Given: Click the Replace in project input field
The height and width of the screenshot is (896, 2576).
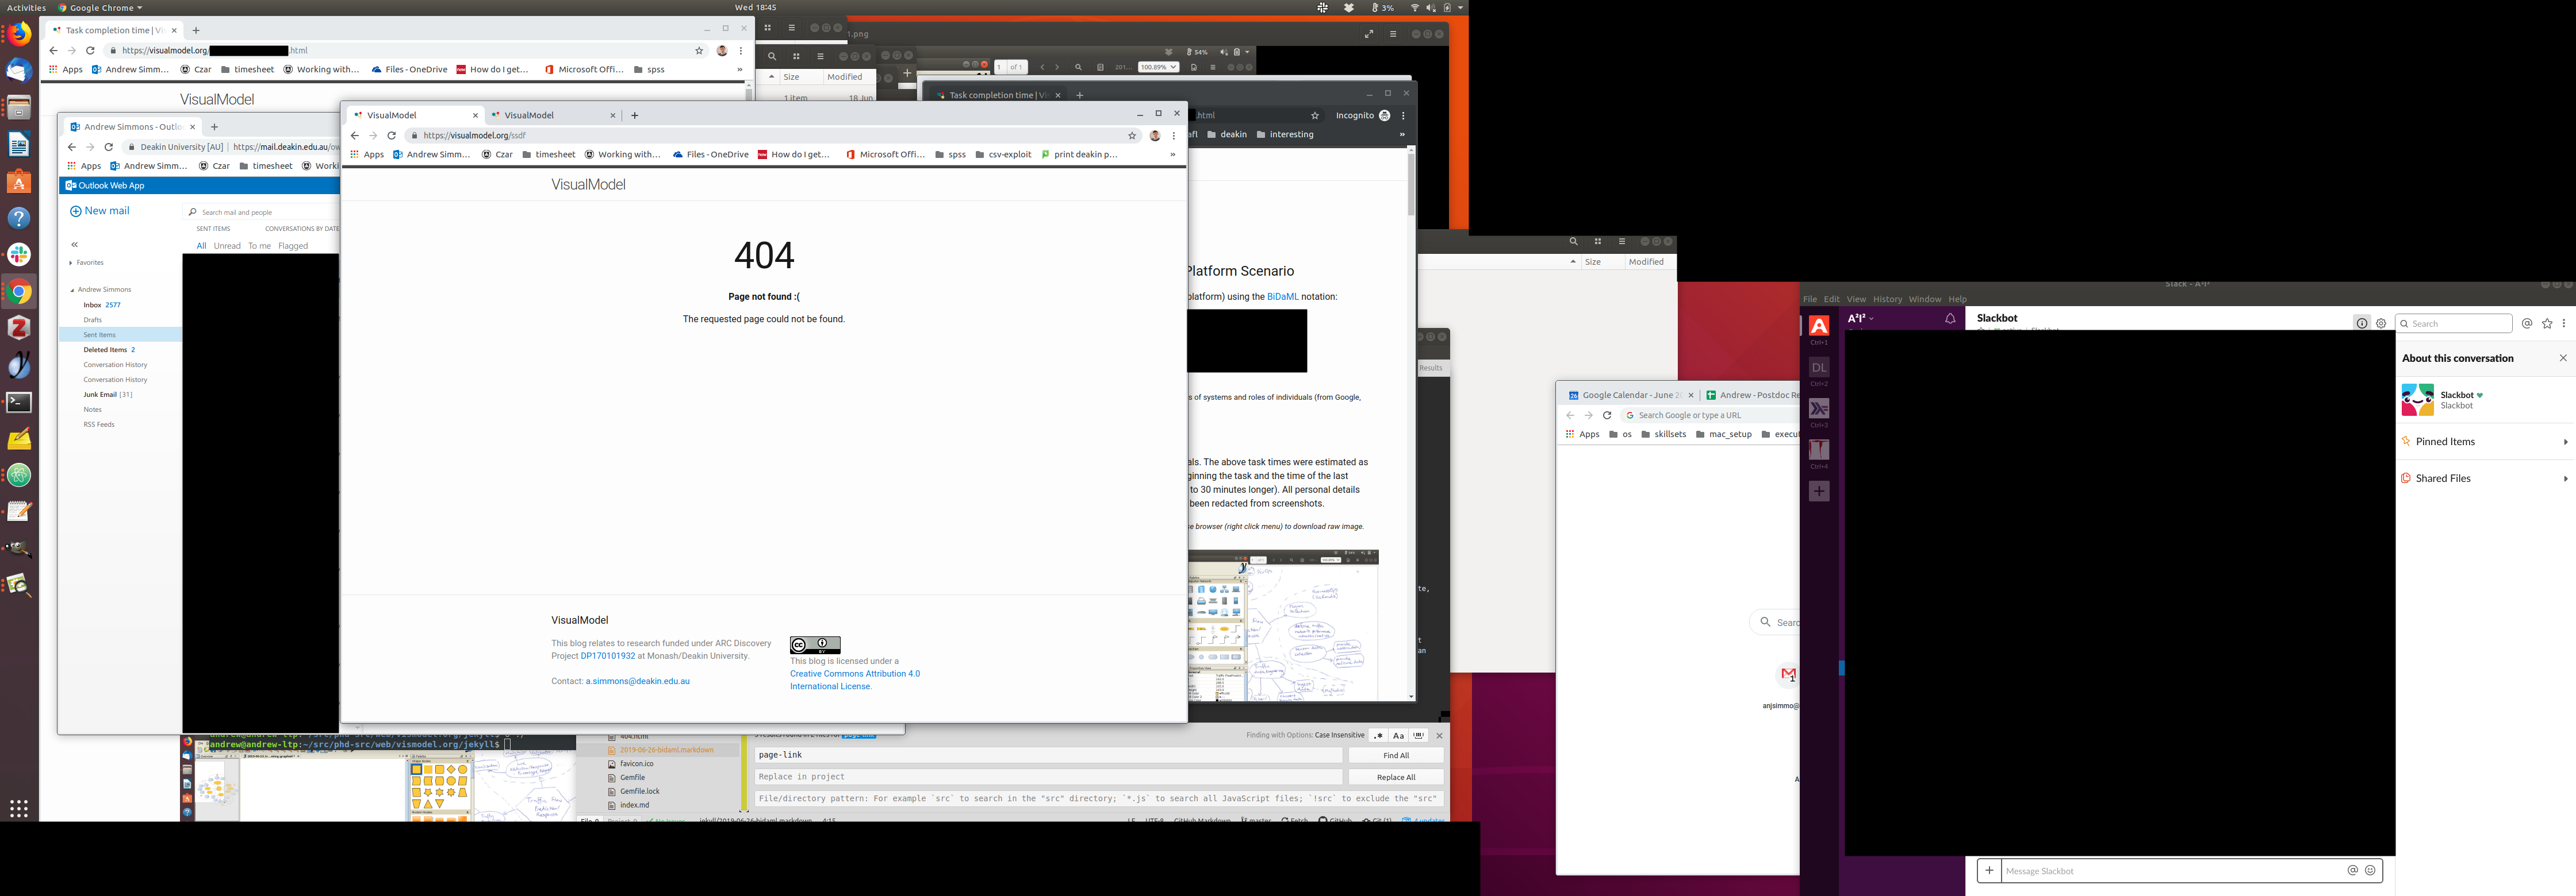Looking at the screenshot, I should [1047, 776].
